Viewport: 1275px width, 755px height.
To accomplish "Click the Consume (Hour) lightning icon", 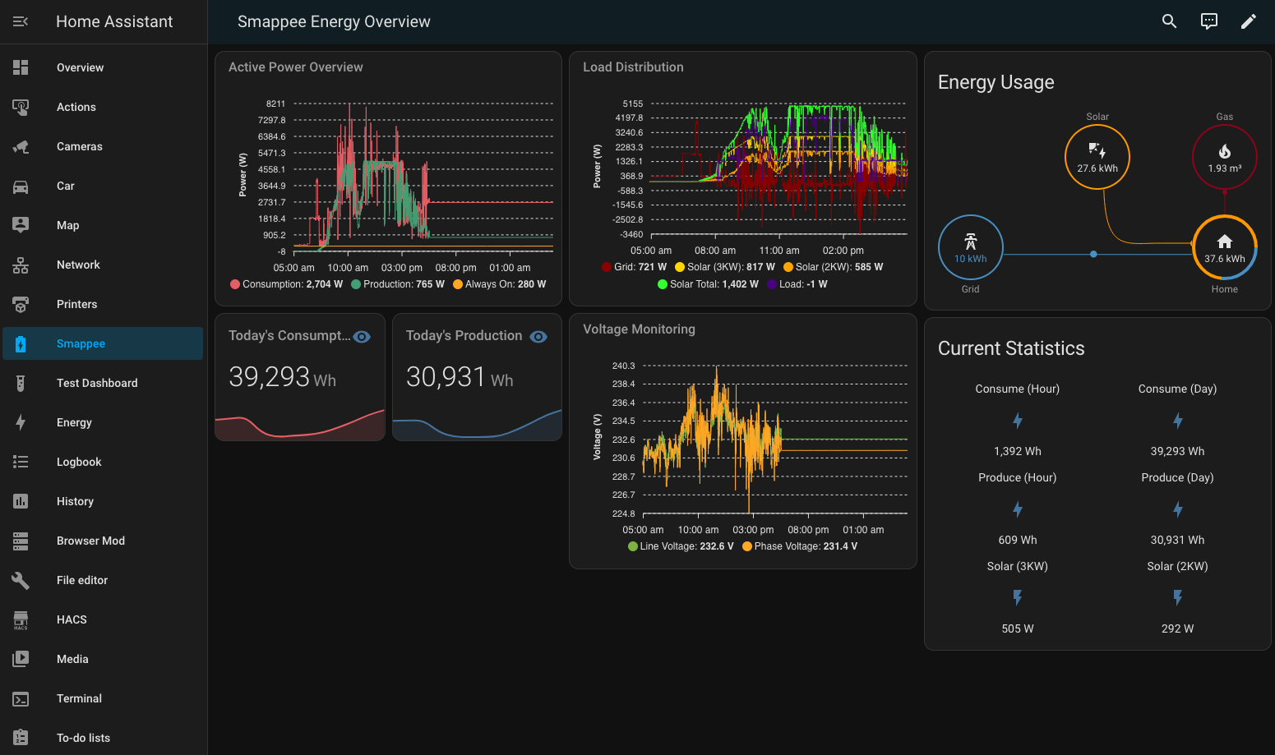I will (x=1018, y=421).
